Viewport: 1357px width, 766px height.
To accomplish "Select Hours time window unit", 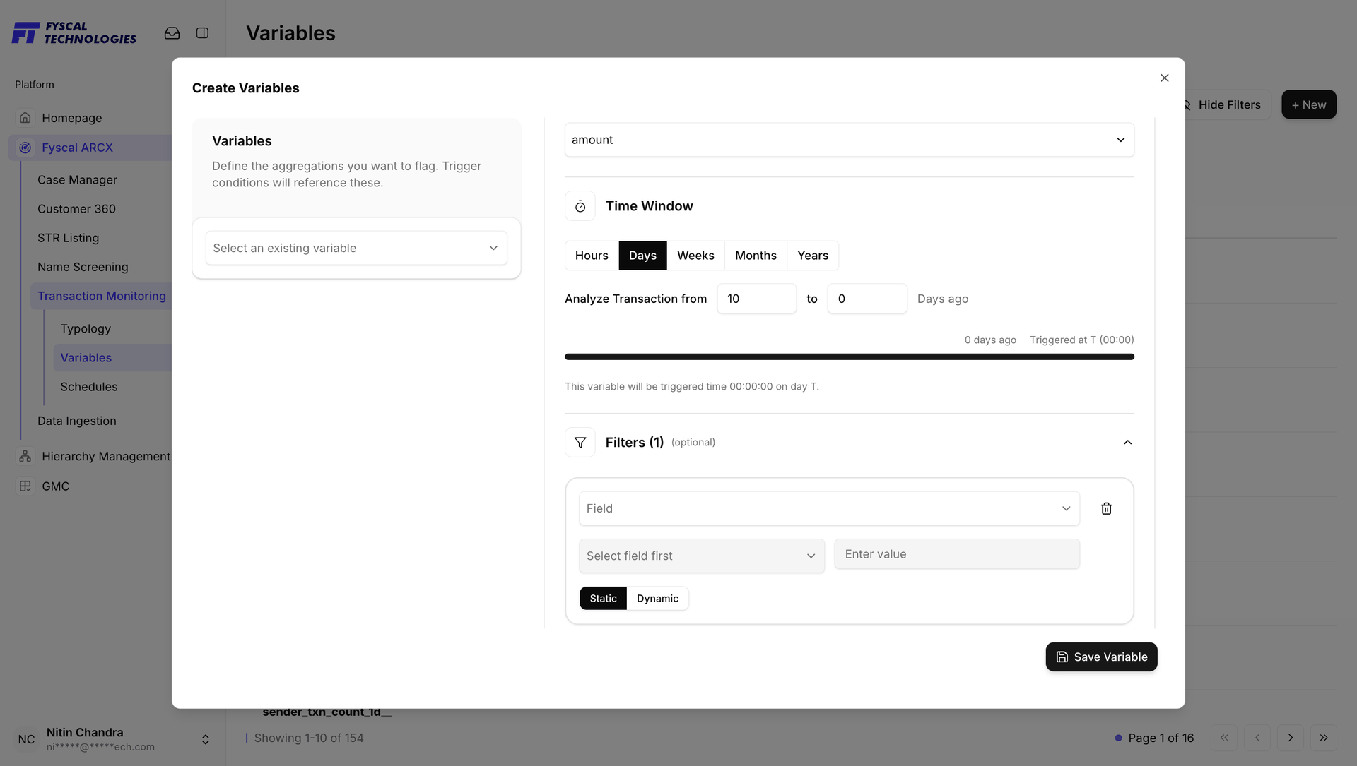I will (592, 256).
